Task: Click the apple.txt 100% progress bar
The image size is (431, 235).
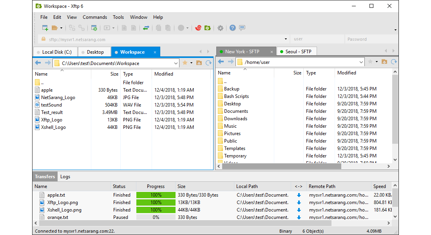Action: point(156,195)
